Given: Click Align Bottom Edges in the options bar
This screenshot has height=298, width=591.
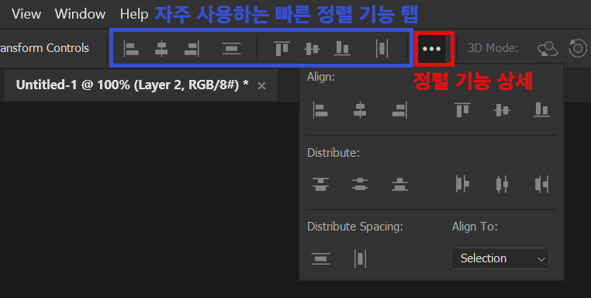Looking at the screenshot, I should coord(342,49).
